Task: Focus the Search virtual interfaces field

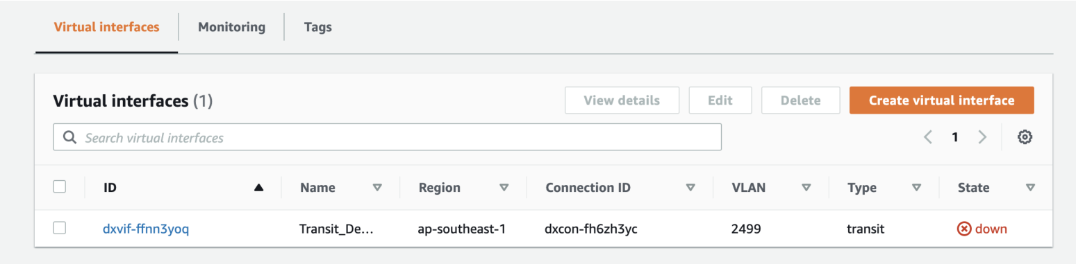Action: click(x=387, y=137)
